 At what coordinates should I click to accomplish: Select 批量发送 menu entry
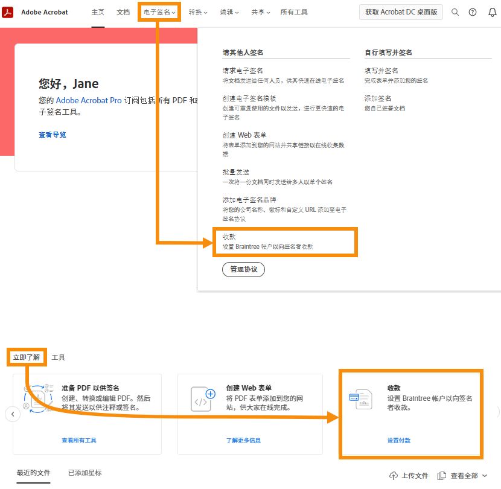tap(236, 172)
